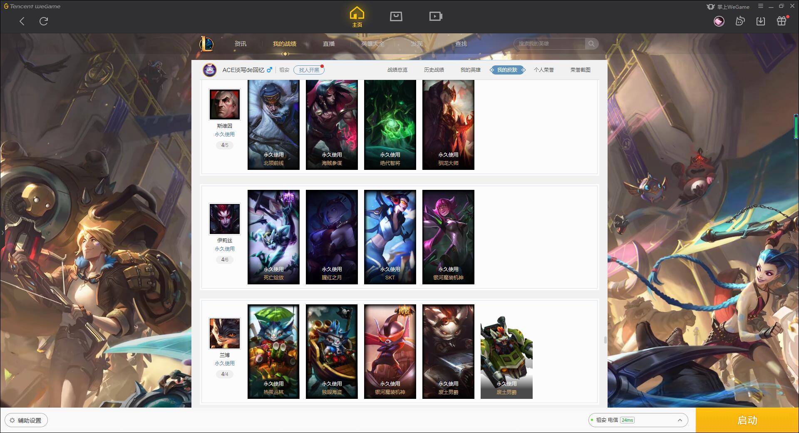Click the 4/4 skin count for 兰博
Screen dimensions: 799x433
click(x=225, y=374)
